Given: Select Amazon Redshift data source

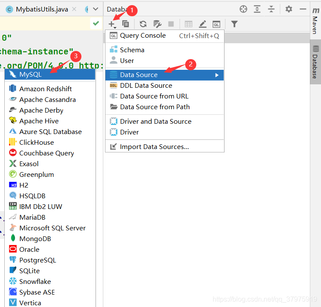Looking at the screenshot, I should pos(50,89).
